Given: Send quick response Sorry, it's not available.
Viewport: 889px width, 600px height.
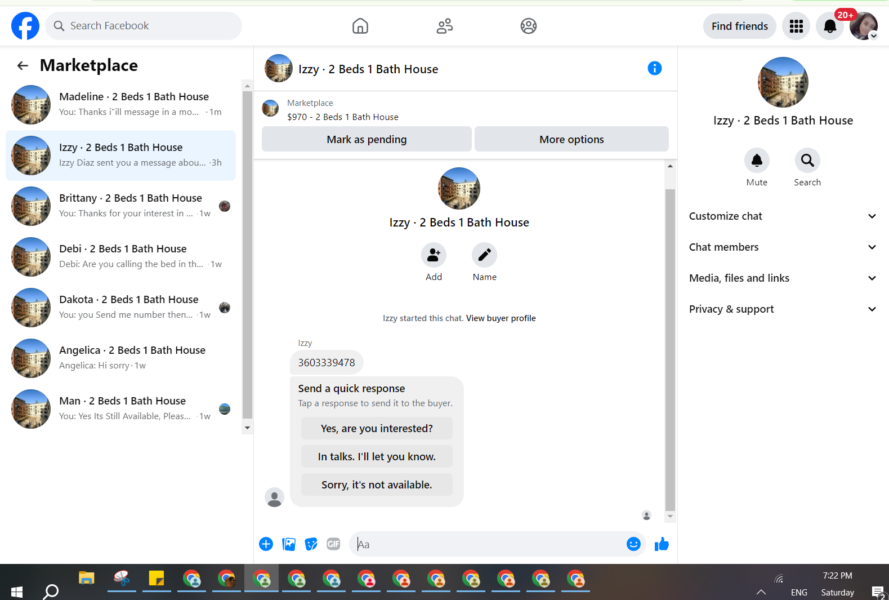Looking at the screenshot, I should click(x=377, y=485).
